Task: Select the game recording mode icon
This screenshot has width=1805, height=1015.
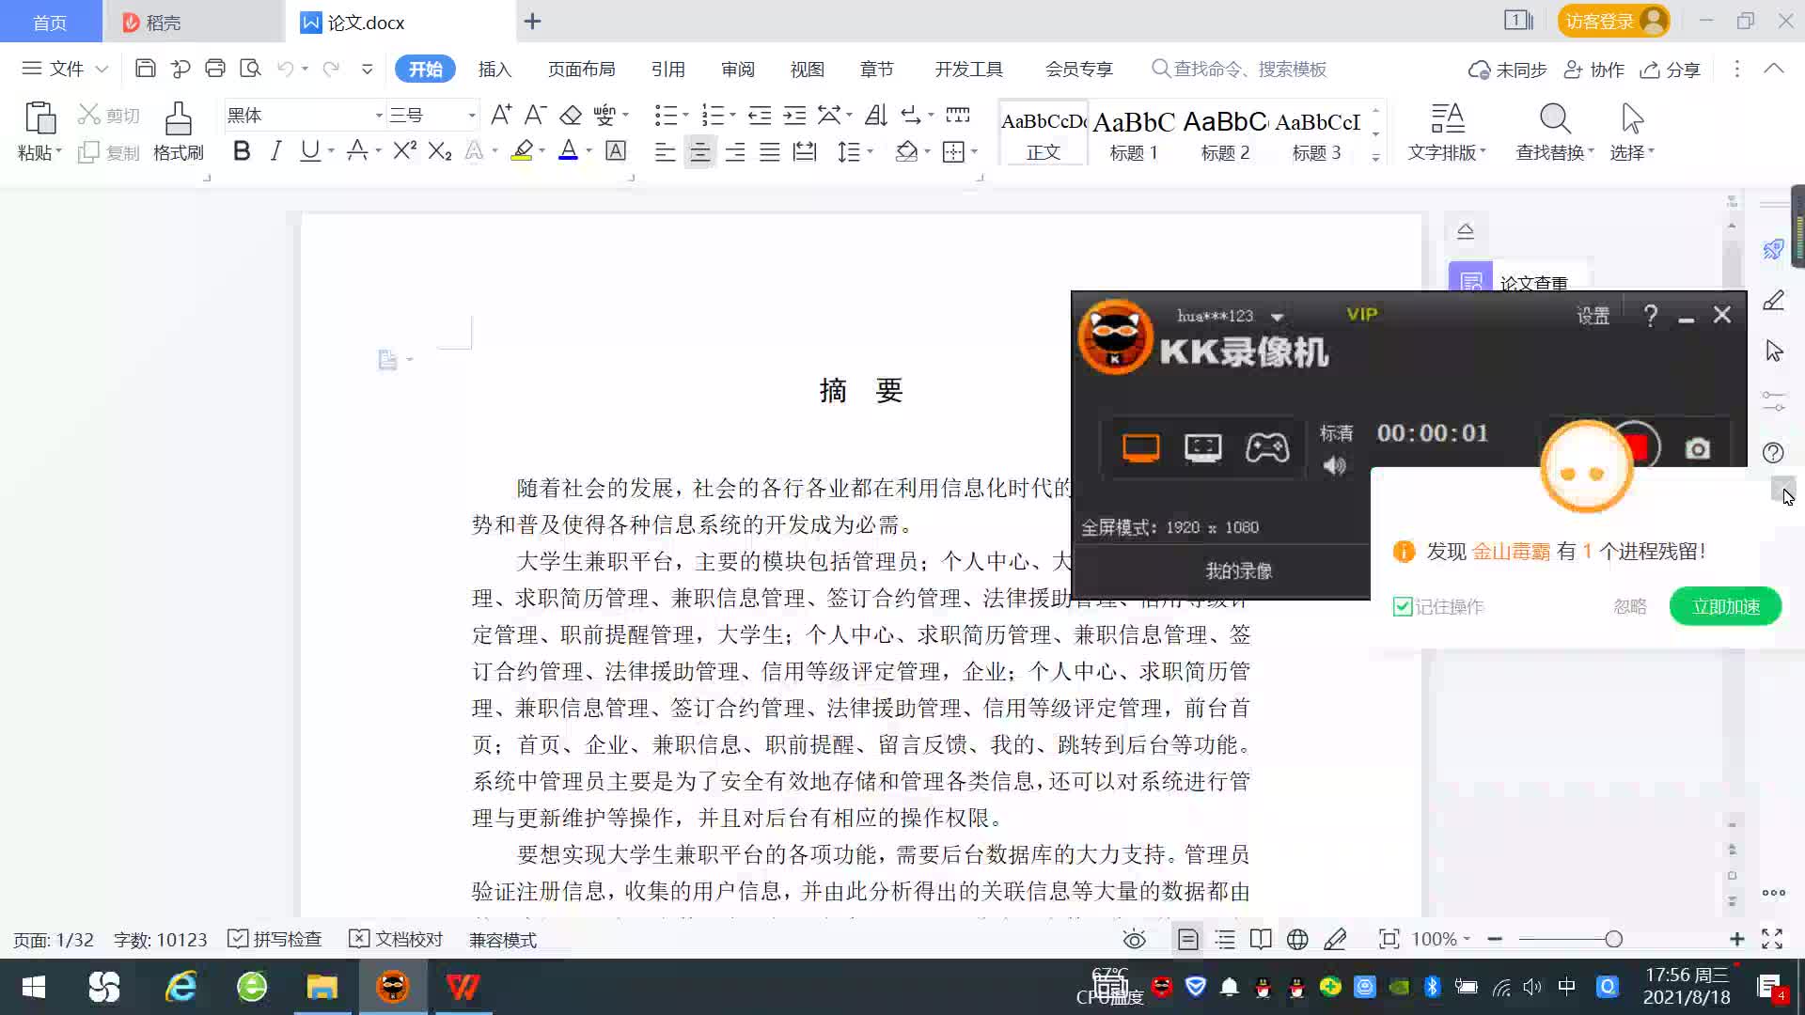Action: 1266,447
